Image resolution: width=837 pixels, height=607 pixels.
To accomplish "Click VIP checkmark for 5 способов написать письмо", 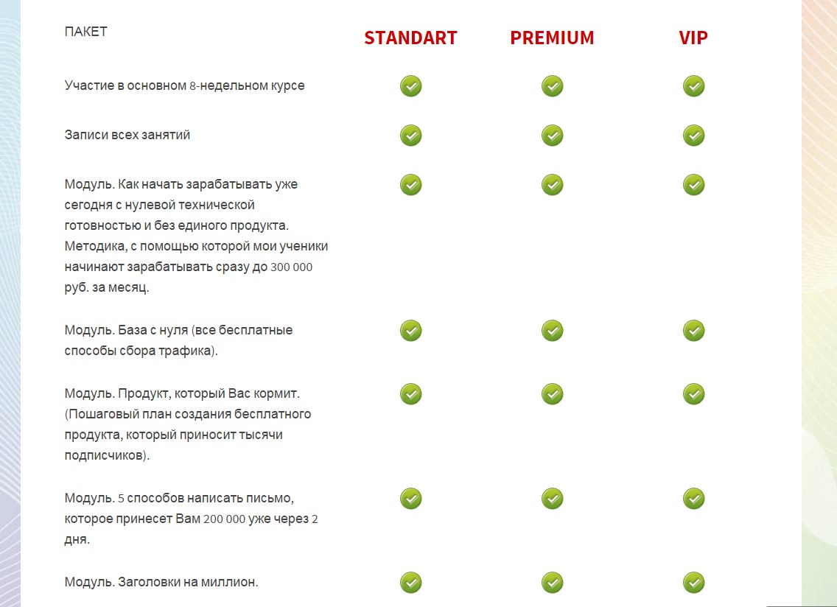I will [x=693, y=499].
